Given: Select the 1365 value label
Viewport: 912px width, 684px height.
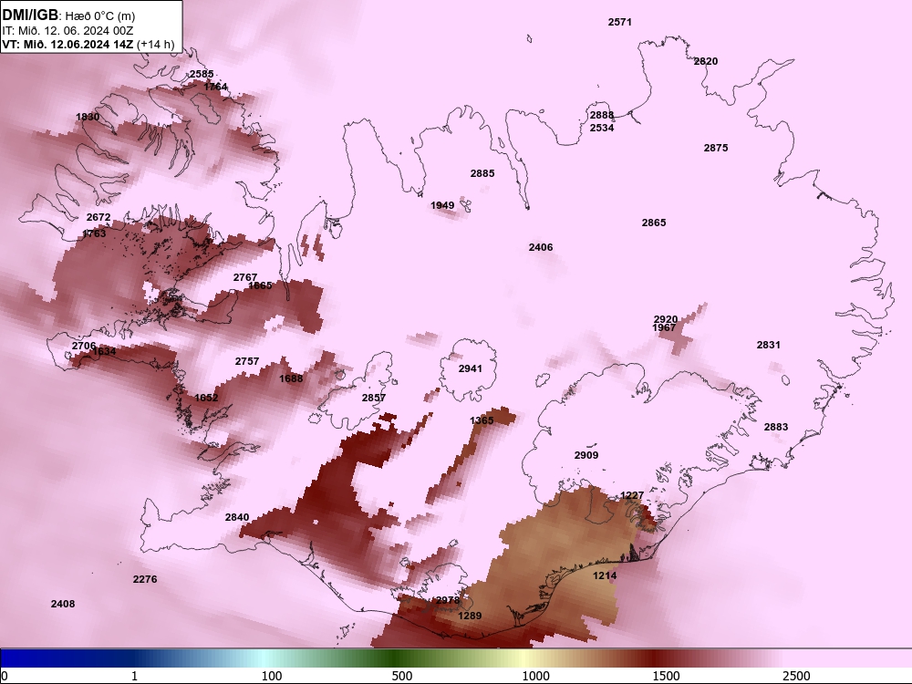Looking at the screenshot, I should click(482, 420).
